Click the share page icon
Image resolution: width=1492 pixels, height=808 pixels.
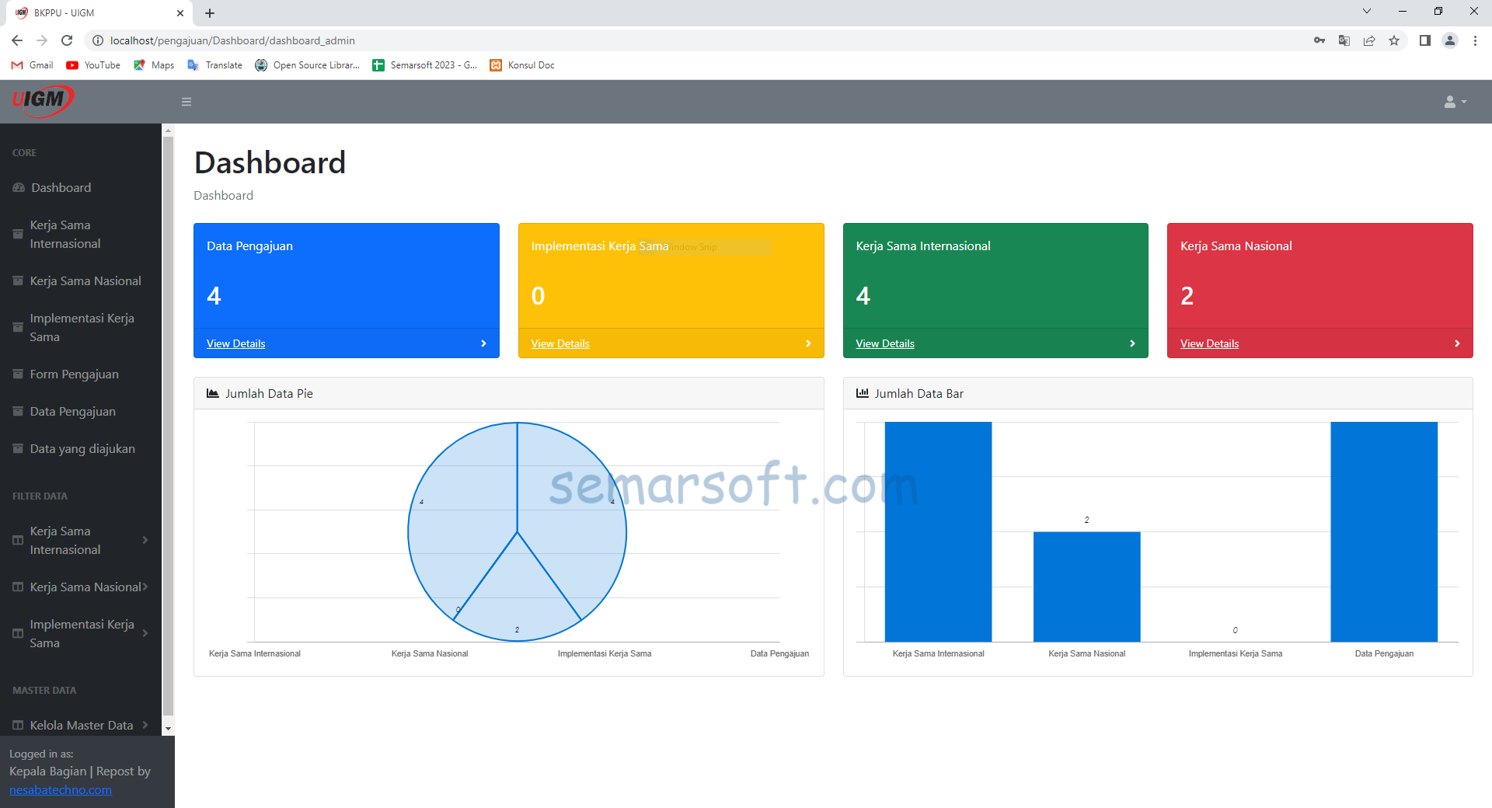[1369, 40]
